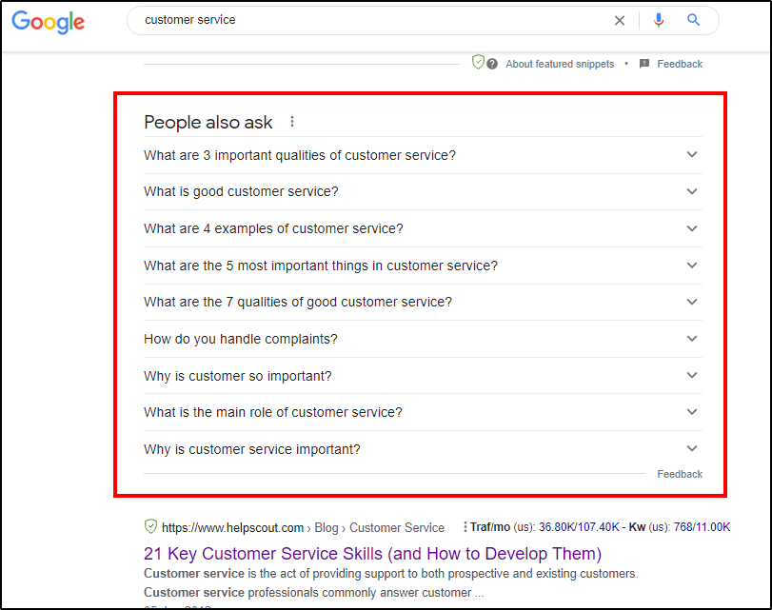Open the About featured snippets link
Screen dimensions: 772x610
point(560,64)
